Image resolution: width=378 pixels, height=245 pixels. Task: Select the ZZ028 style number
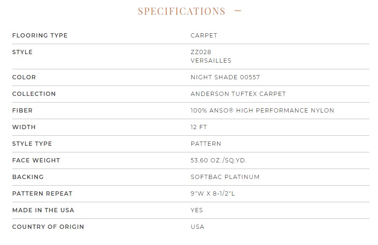click(x=201, y=52)
